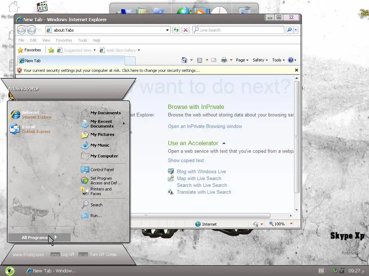Open the Page menu dropdown
The height and width of the screenshot is (276, 369).
(242, 60)
